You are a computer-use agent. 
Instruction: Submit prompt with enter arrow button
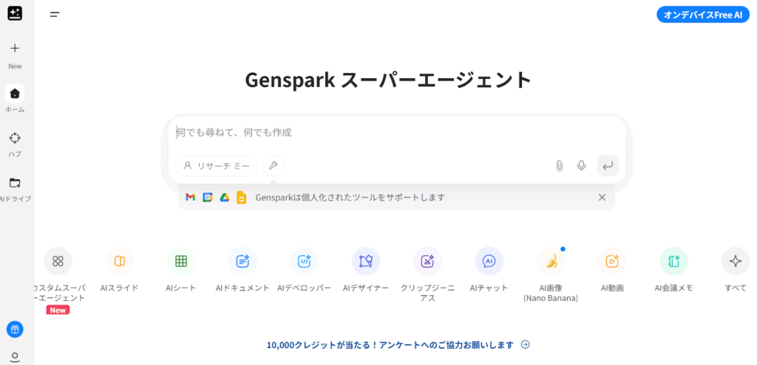tap(608, 166)
